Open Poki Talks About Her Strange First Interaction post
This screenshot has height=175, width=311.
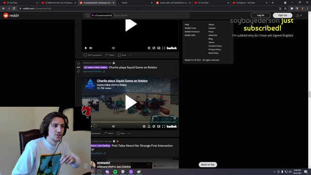click(x=142, y=146)
